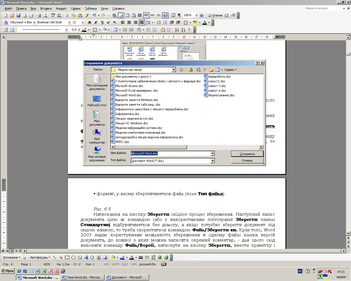Toggle superscript x²
Image resolution: width=351 pixels, height=281 pixels.
[109, 23]
